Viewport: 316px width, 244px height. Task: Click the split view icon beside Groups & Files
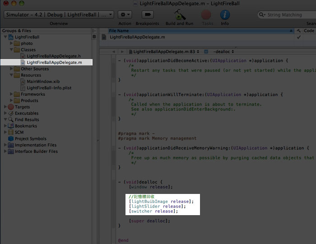[x=94, y=31]
